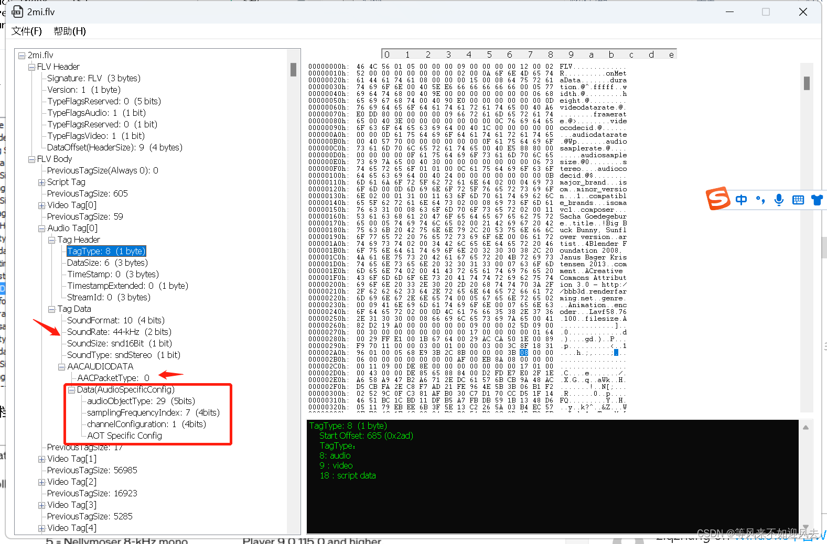Select DataSize: 6 (3 bytes) row
Screen dimensions: 827x544
pos(108,263)
